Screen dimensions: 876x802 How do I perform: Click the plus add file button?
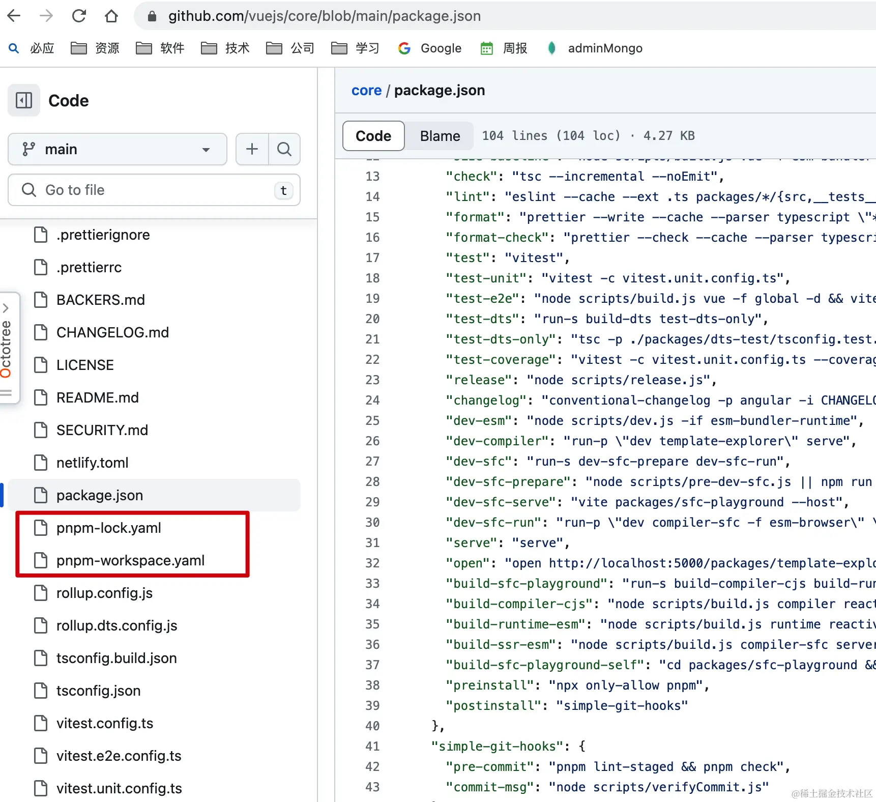point(252,149)
